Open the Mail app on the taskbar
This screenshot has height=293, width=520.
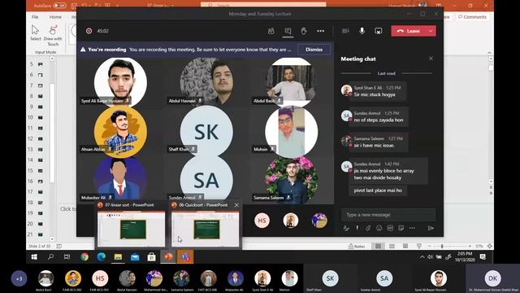pos(135,257)
